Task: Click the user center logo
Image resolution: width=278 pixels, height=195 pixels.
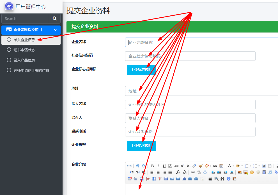Action: pos(9,6)
